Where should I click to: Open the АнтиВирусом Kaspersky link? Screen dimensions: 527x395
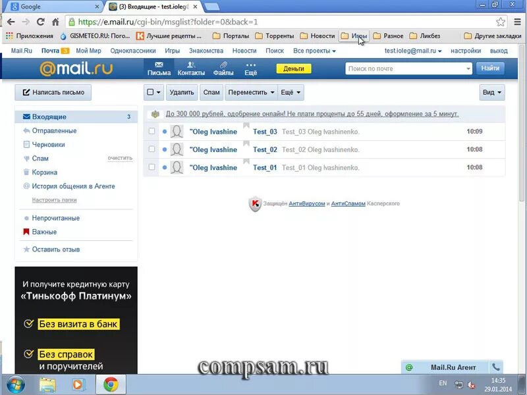click(307, 203)
